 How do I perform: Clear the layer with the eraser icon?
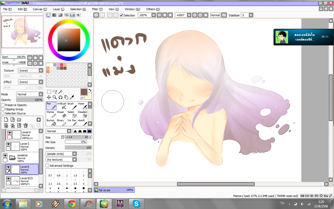(x=19, y=126)
